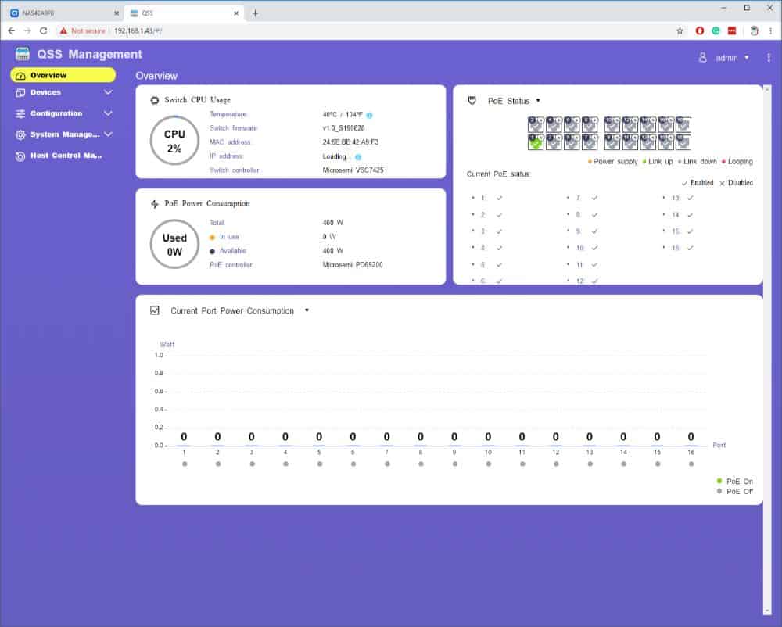The image size is (782, 627).
Task: Reload the page in the browser
Action: coord(43,30)
